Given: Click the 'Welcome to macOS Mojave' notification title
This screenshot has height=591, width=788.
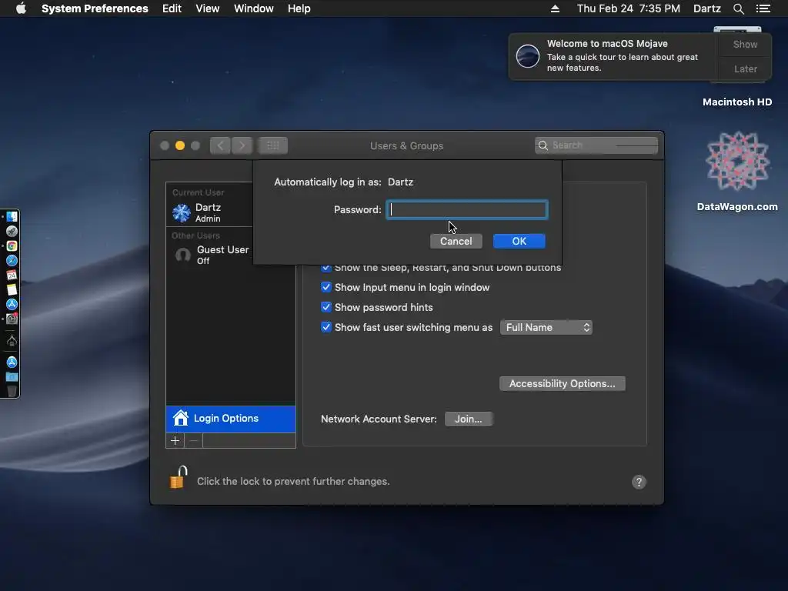Looking at the screenshot, I should 607,44.
